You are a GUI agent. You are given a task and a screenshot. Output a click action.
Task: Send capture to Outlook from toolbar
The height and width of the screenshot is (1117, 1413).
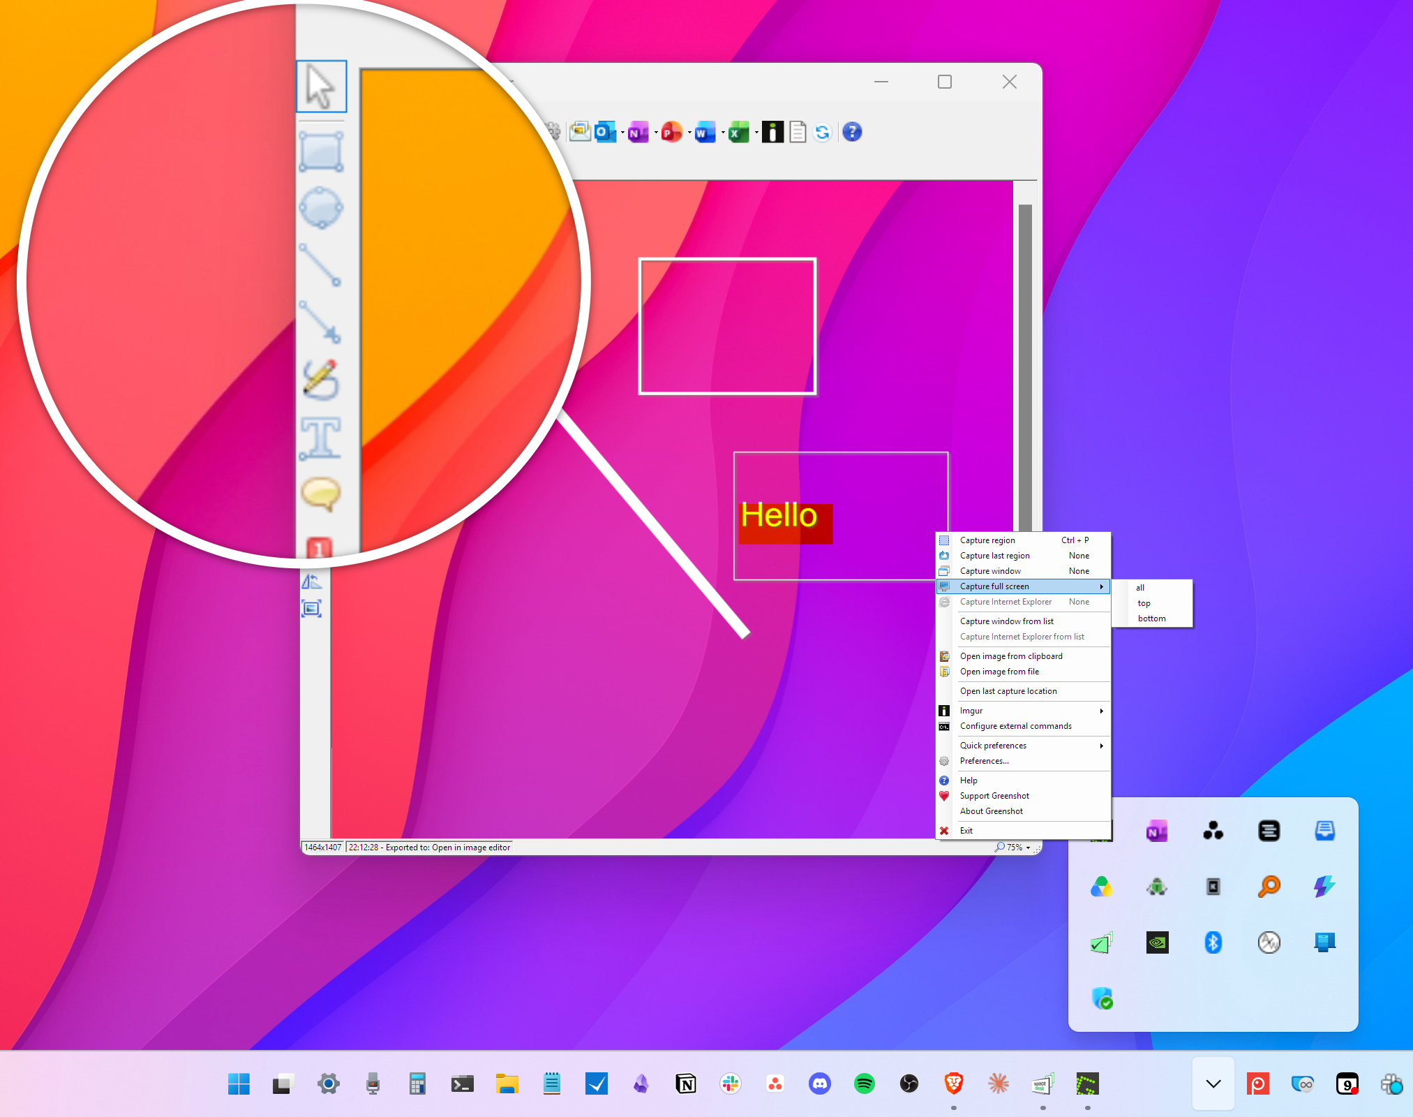coord(604,131)
